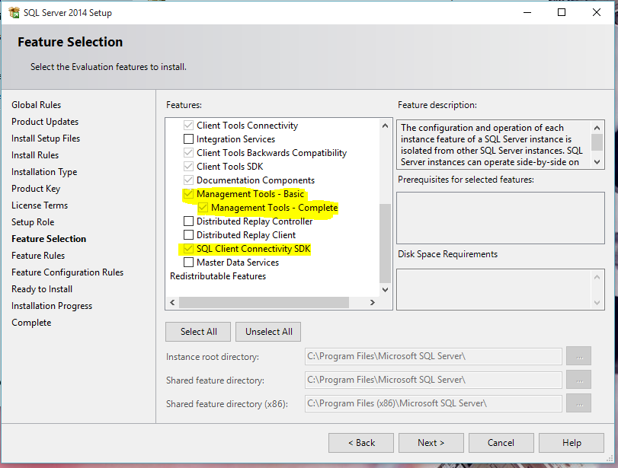
Task: Check Distributed Replay Controller checkbox
Action: (188, 221)
